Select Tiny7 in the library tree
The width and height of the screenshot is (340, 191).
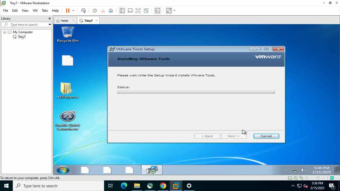[x=22, y=37]
